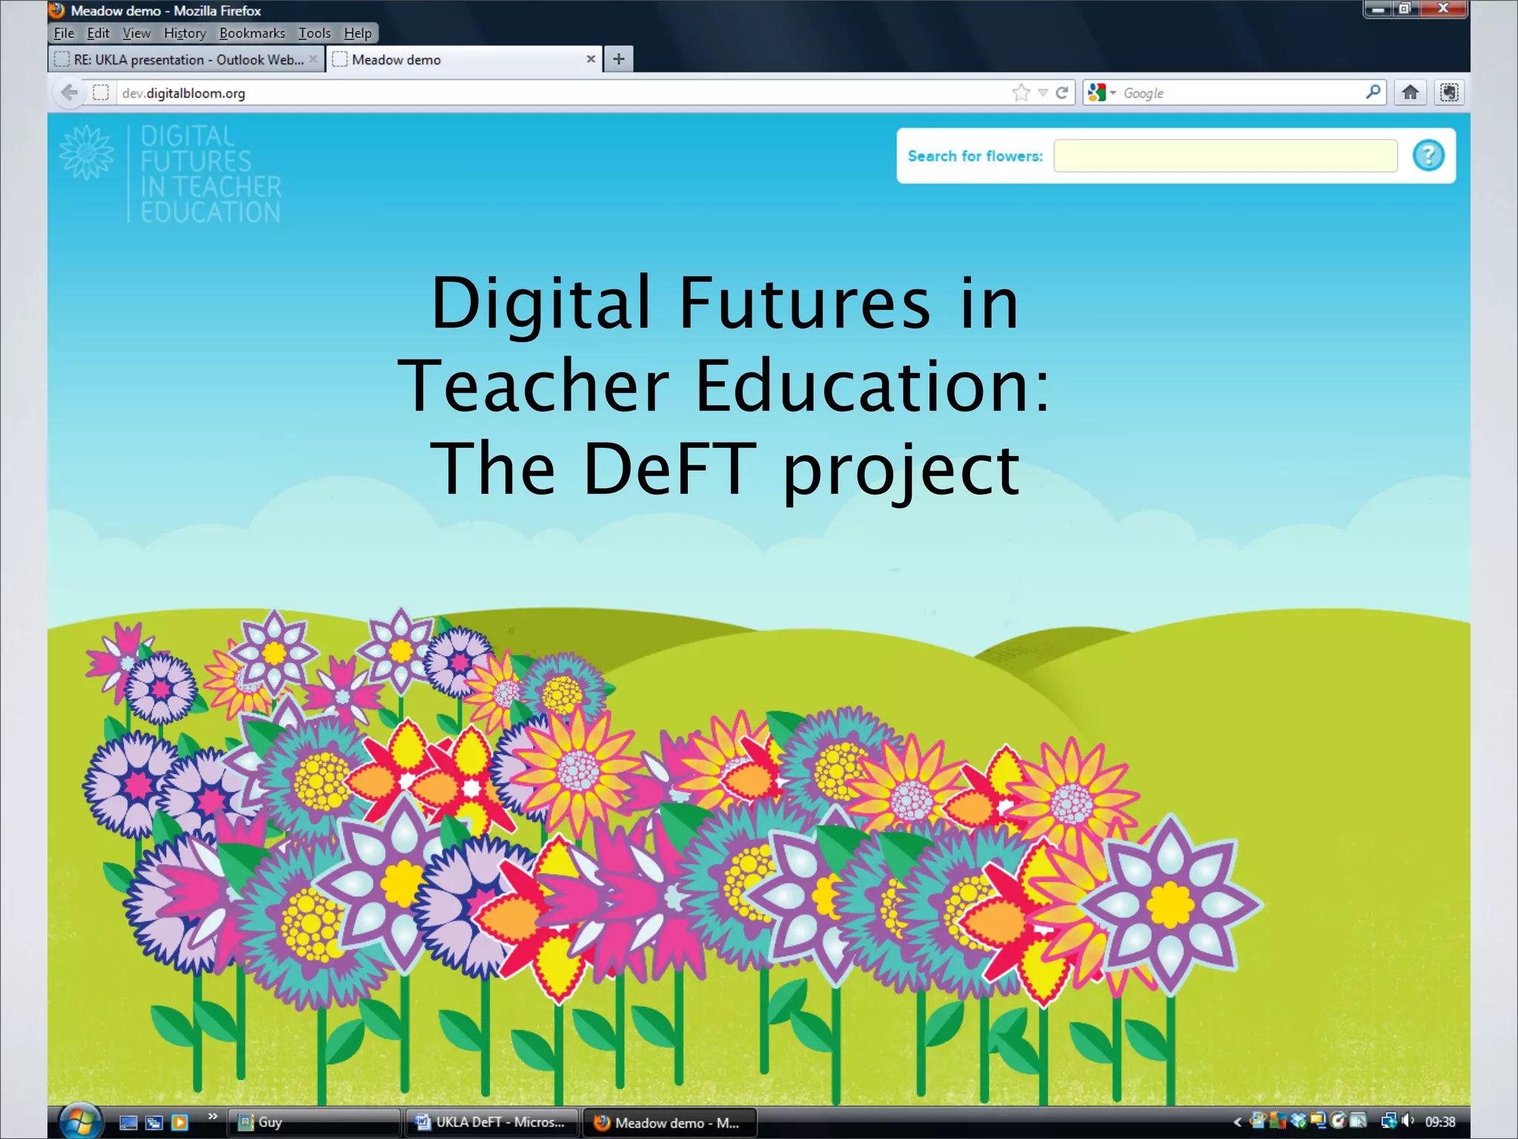This screenshot has width=1518, height=1139.
Task: Click the flower search help question icon
Action: [x=1428, y=156]
